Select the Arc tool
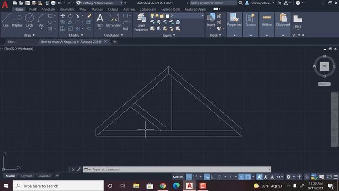The image size is (339, 191). tap(41, 20)
